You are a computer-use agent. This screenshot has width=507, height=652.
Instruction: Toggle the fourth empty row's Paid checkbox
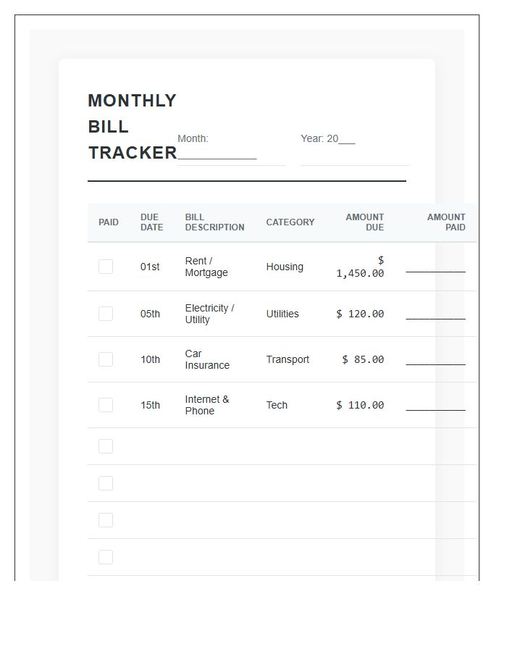pos(106,557)
